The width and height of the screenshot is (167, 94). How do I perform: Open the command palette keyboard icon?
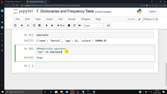[x=109, y=26]
